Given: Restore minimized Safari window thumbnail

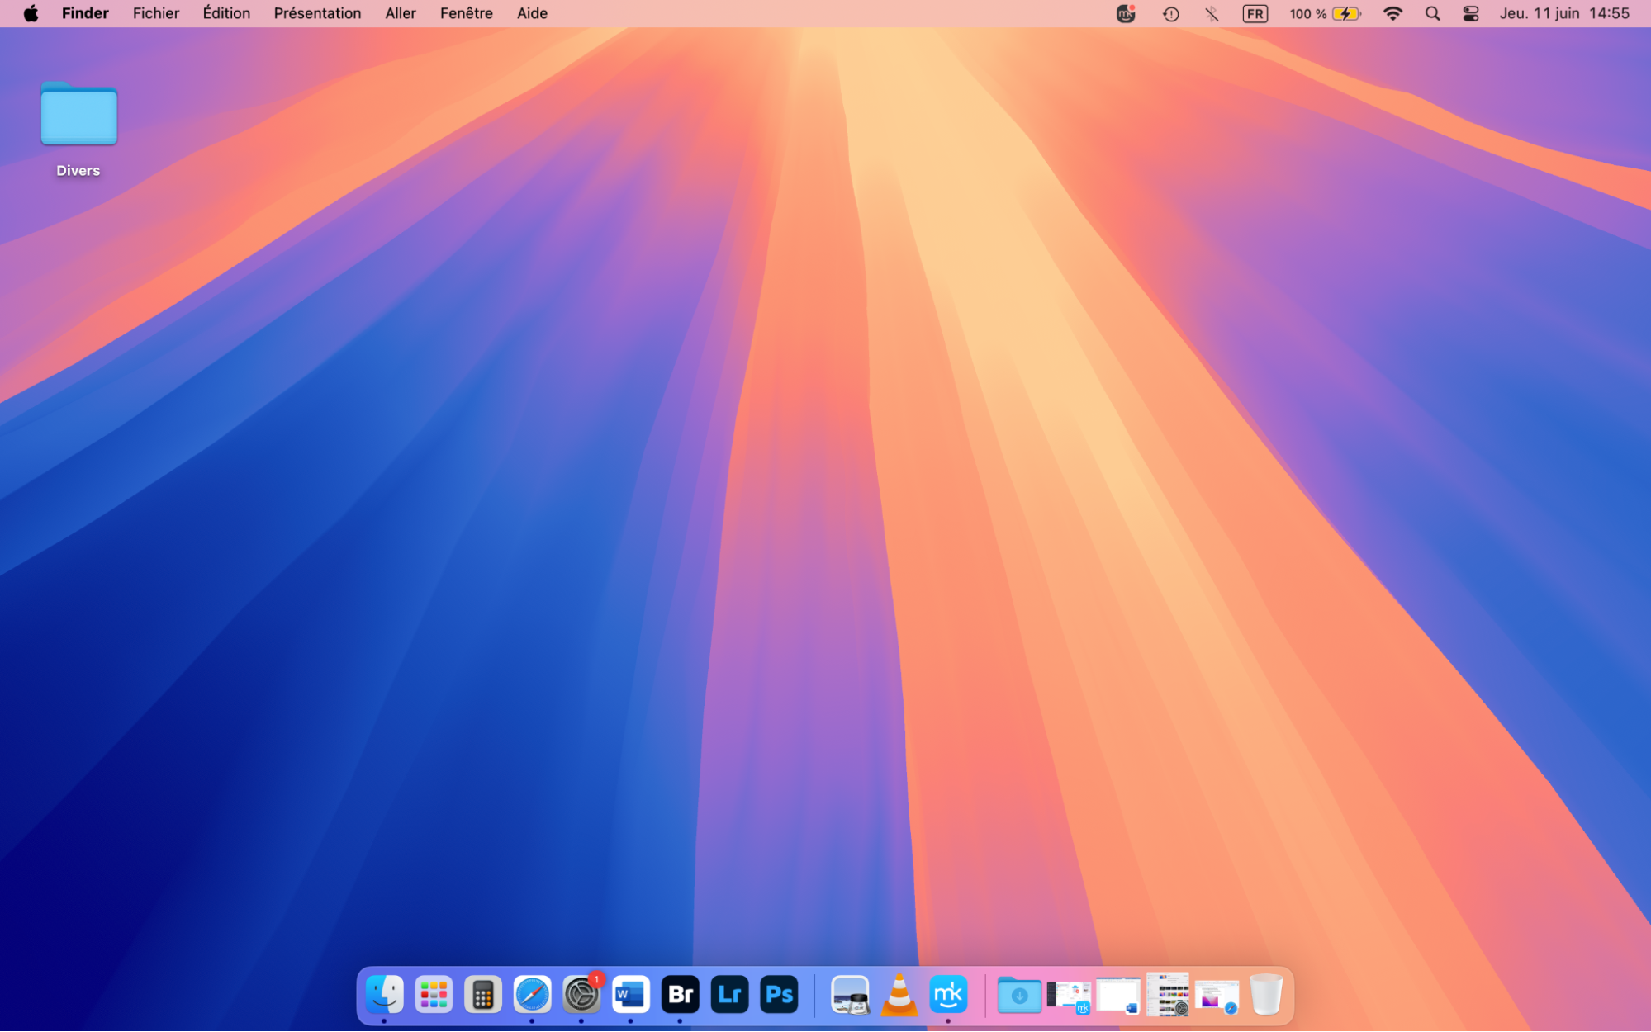Looking at the screenshot, I should 1217,996.
